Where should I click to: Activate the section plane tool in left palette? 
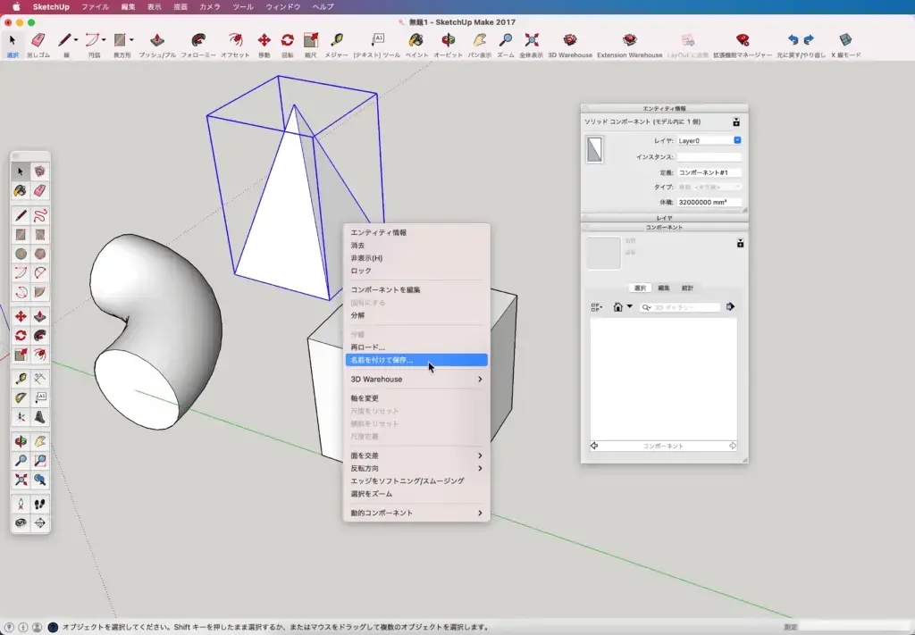coord(39,522)
